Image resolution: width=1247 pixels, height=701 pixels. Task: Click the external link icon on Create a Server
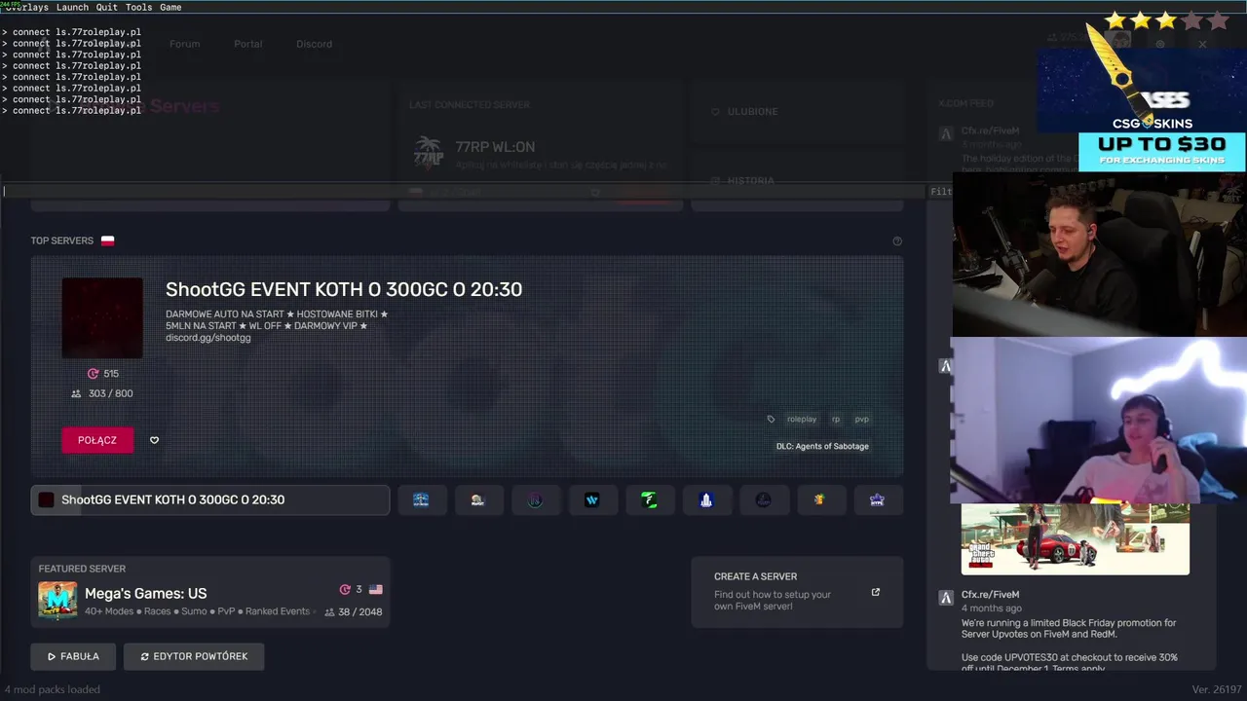click(875, 592)
